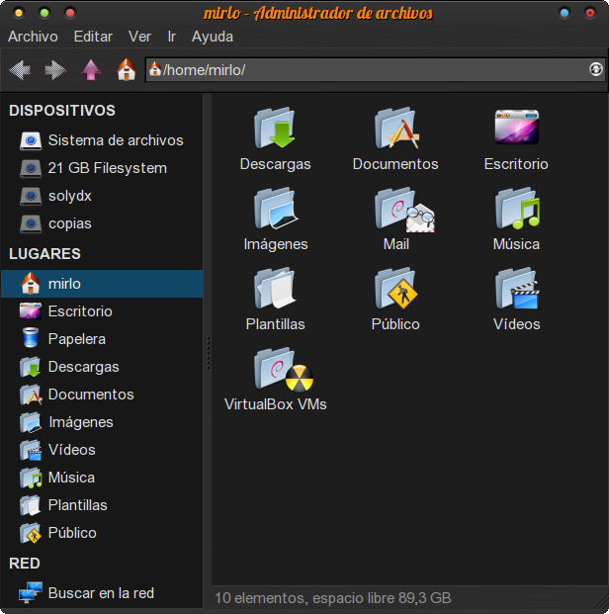This screenshot has height=614, width=609.
Task: Click the status bar elements count text
Action: tap(333, 598)
